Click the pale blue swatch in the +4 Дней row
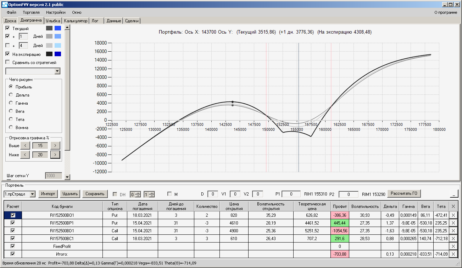This screenshot has height=268, width=462. [58, 45]
